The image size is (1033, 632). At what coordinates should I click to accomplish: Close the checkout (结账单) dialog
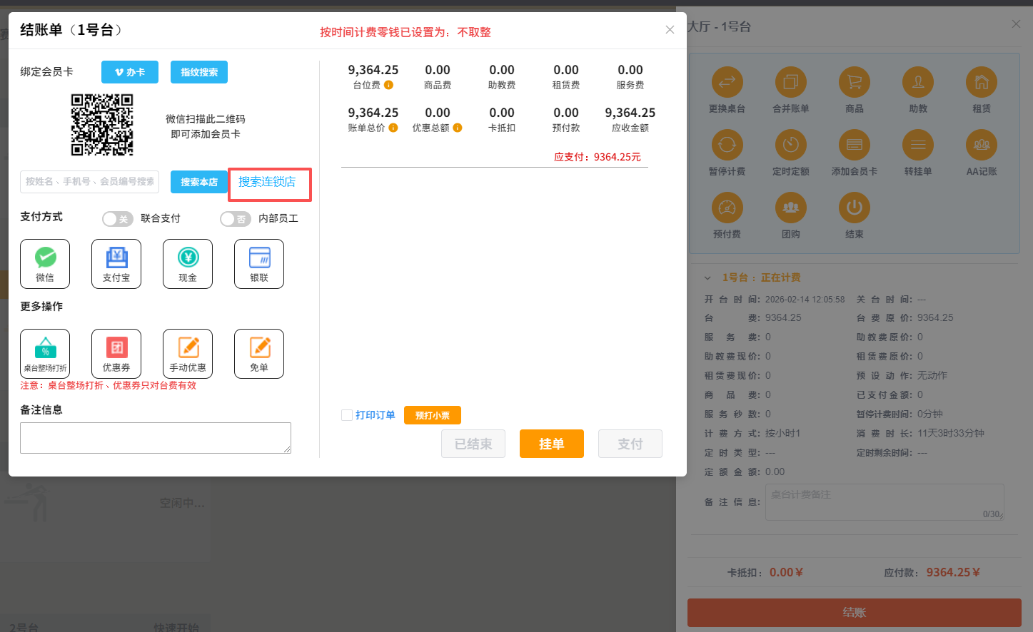670,30
